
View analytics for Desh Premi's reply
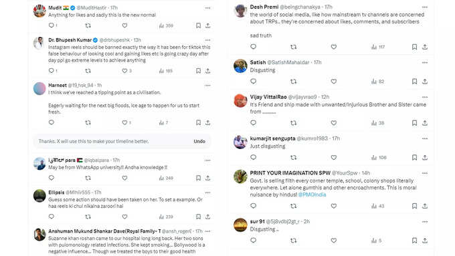coord(378,47)
